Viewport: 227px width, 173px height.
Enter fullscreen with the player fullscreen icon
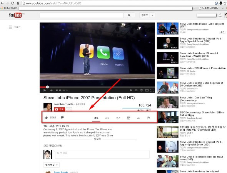coord(152,90)
